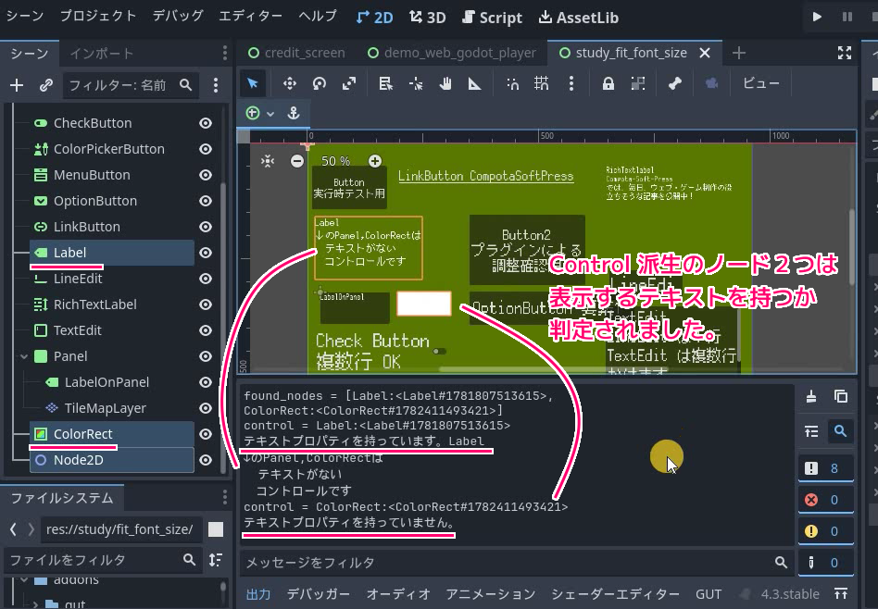Select the Select Mode arrow tool
878x609 pixels.
[x=253, y=84]
